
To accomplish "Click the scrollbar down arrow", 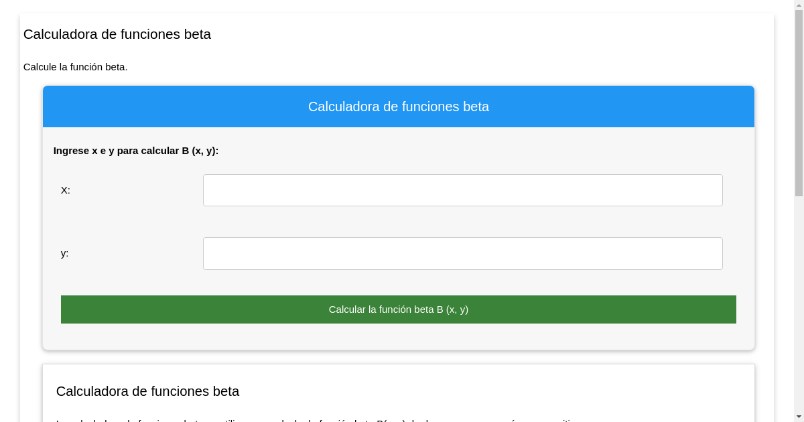I will (x=799, y=417).
